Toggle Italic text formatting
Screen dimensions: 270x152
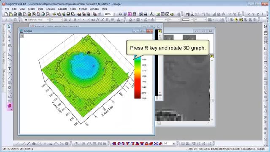pyautogui.click(x=70, y=20)
